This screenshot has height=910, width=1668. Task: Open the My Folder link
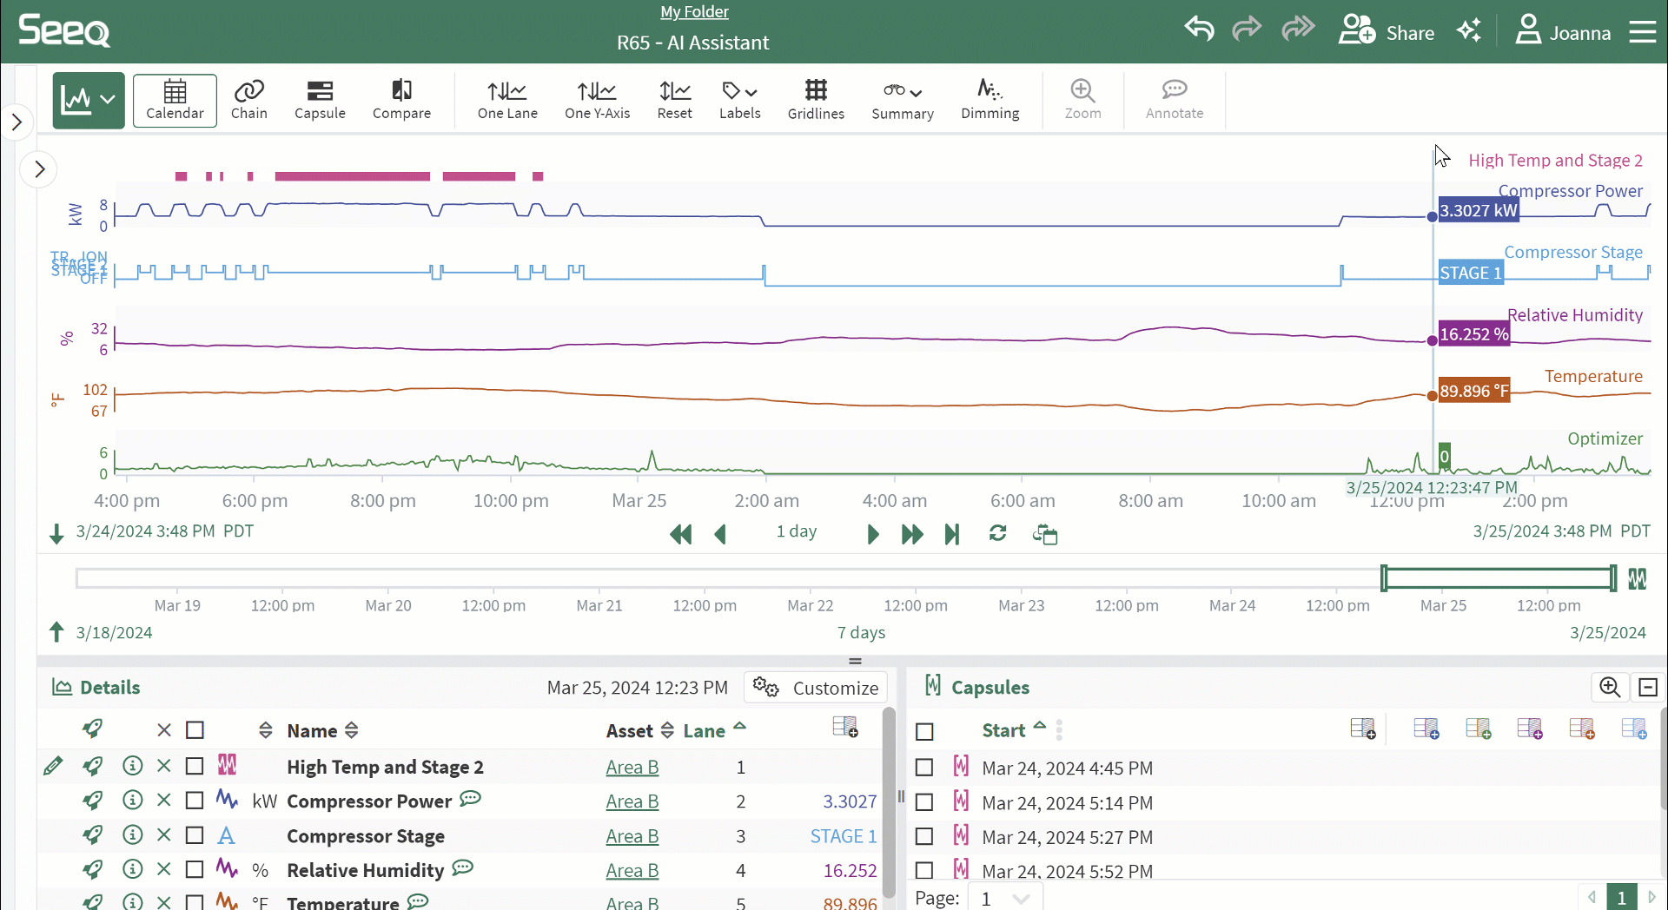[694, 12]
